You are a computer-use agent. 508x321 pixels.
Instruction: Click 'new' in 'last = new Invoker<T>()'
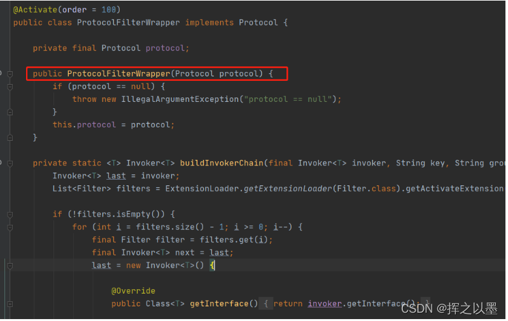[133, 266]
